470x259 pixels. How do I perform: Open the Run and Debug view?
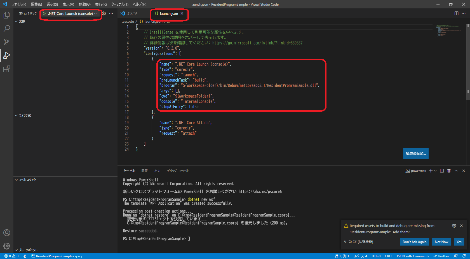click(7, 55)
